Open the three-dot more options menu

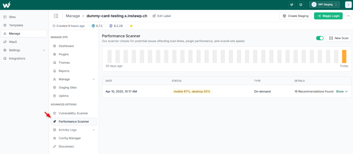[x=349, y=16]
